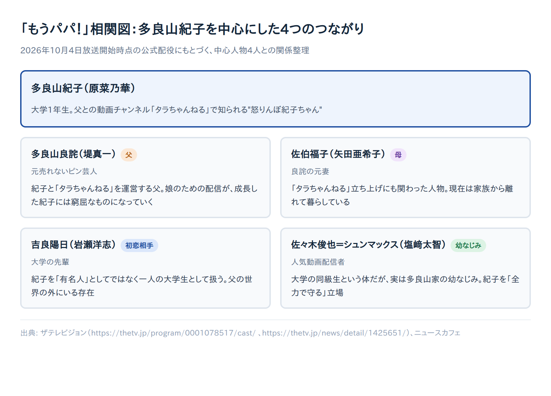Click description text 大学1年生。父との動画チャンネル

coord(177,110)
